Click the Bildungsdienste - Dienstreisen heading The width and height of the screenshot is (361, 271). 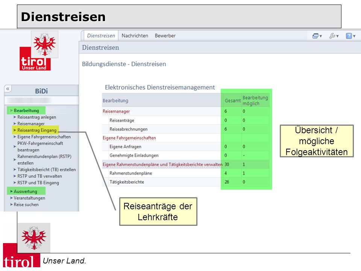click(x=124, y=64)
